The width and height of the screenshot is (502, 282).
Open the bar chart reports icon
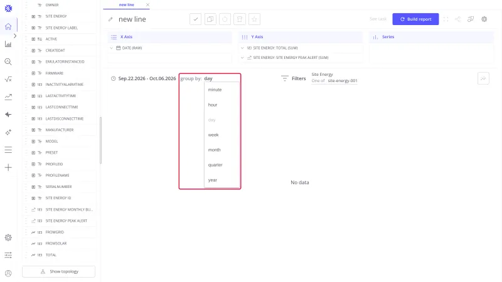pyautogui.click(x=8, y=44)
